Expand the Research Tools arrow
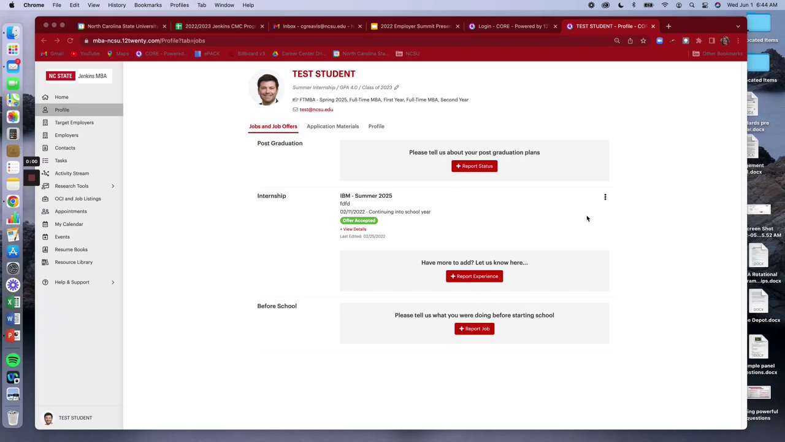 coord(113,186)
